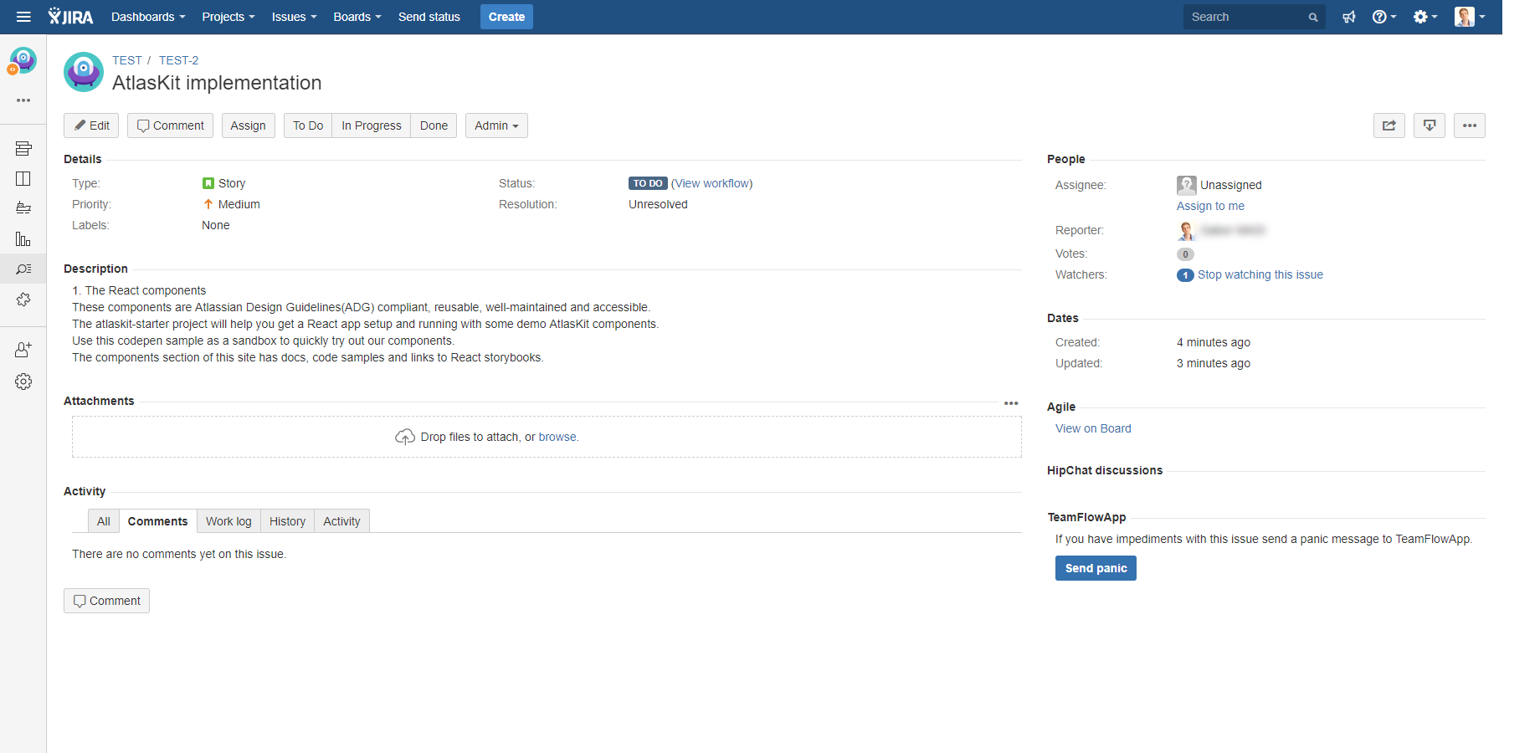The height and width of the screenshot is (753, 1540).
Task: Open Send status in the top navigation
Action: click(429, 17)
